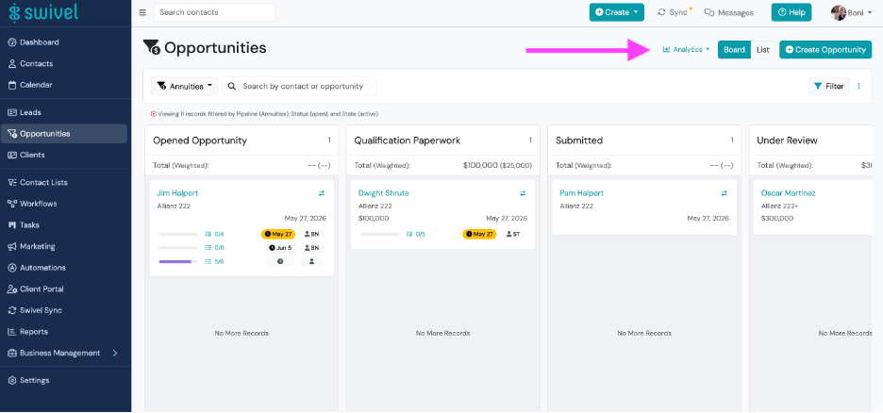Toggle the hamburger sidebar menu icon
This screenshot has height=413, width=883.
point(142,12)
